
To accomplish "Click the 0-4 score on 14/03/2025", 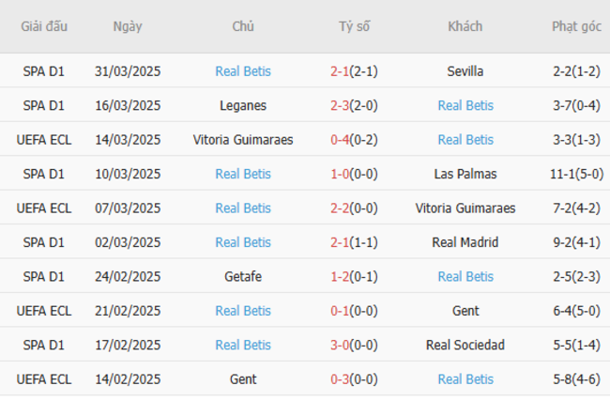I will 341,140.
